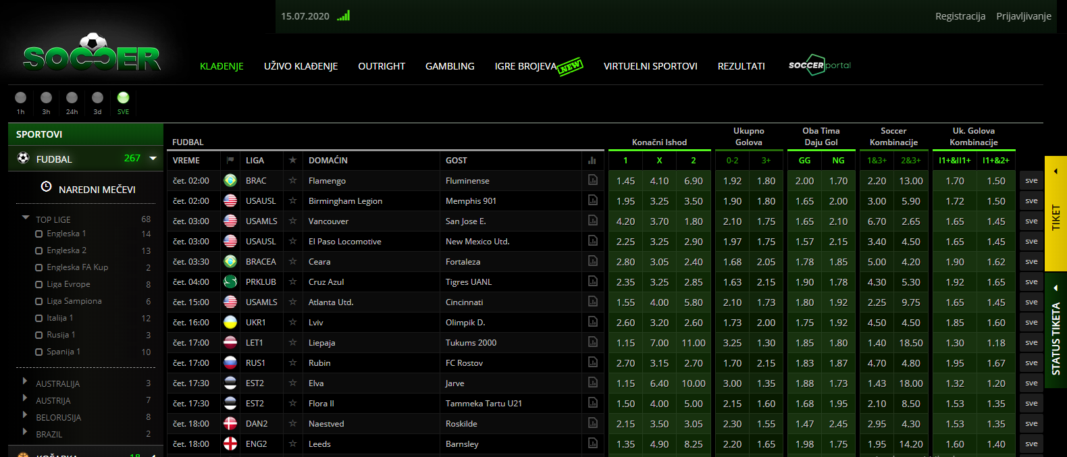
Task: Star the Leeds vs Barnsley match
Action: click(x=292, y=443)
